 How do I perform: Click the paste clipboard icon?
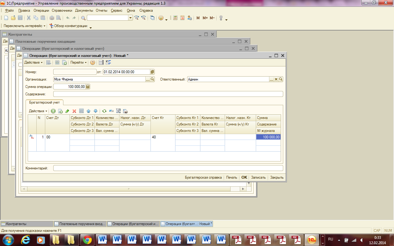[43, 18]
